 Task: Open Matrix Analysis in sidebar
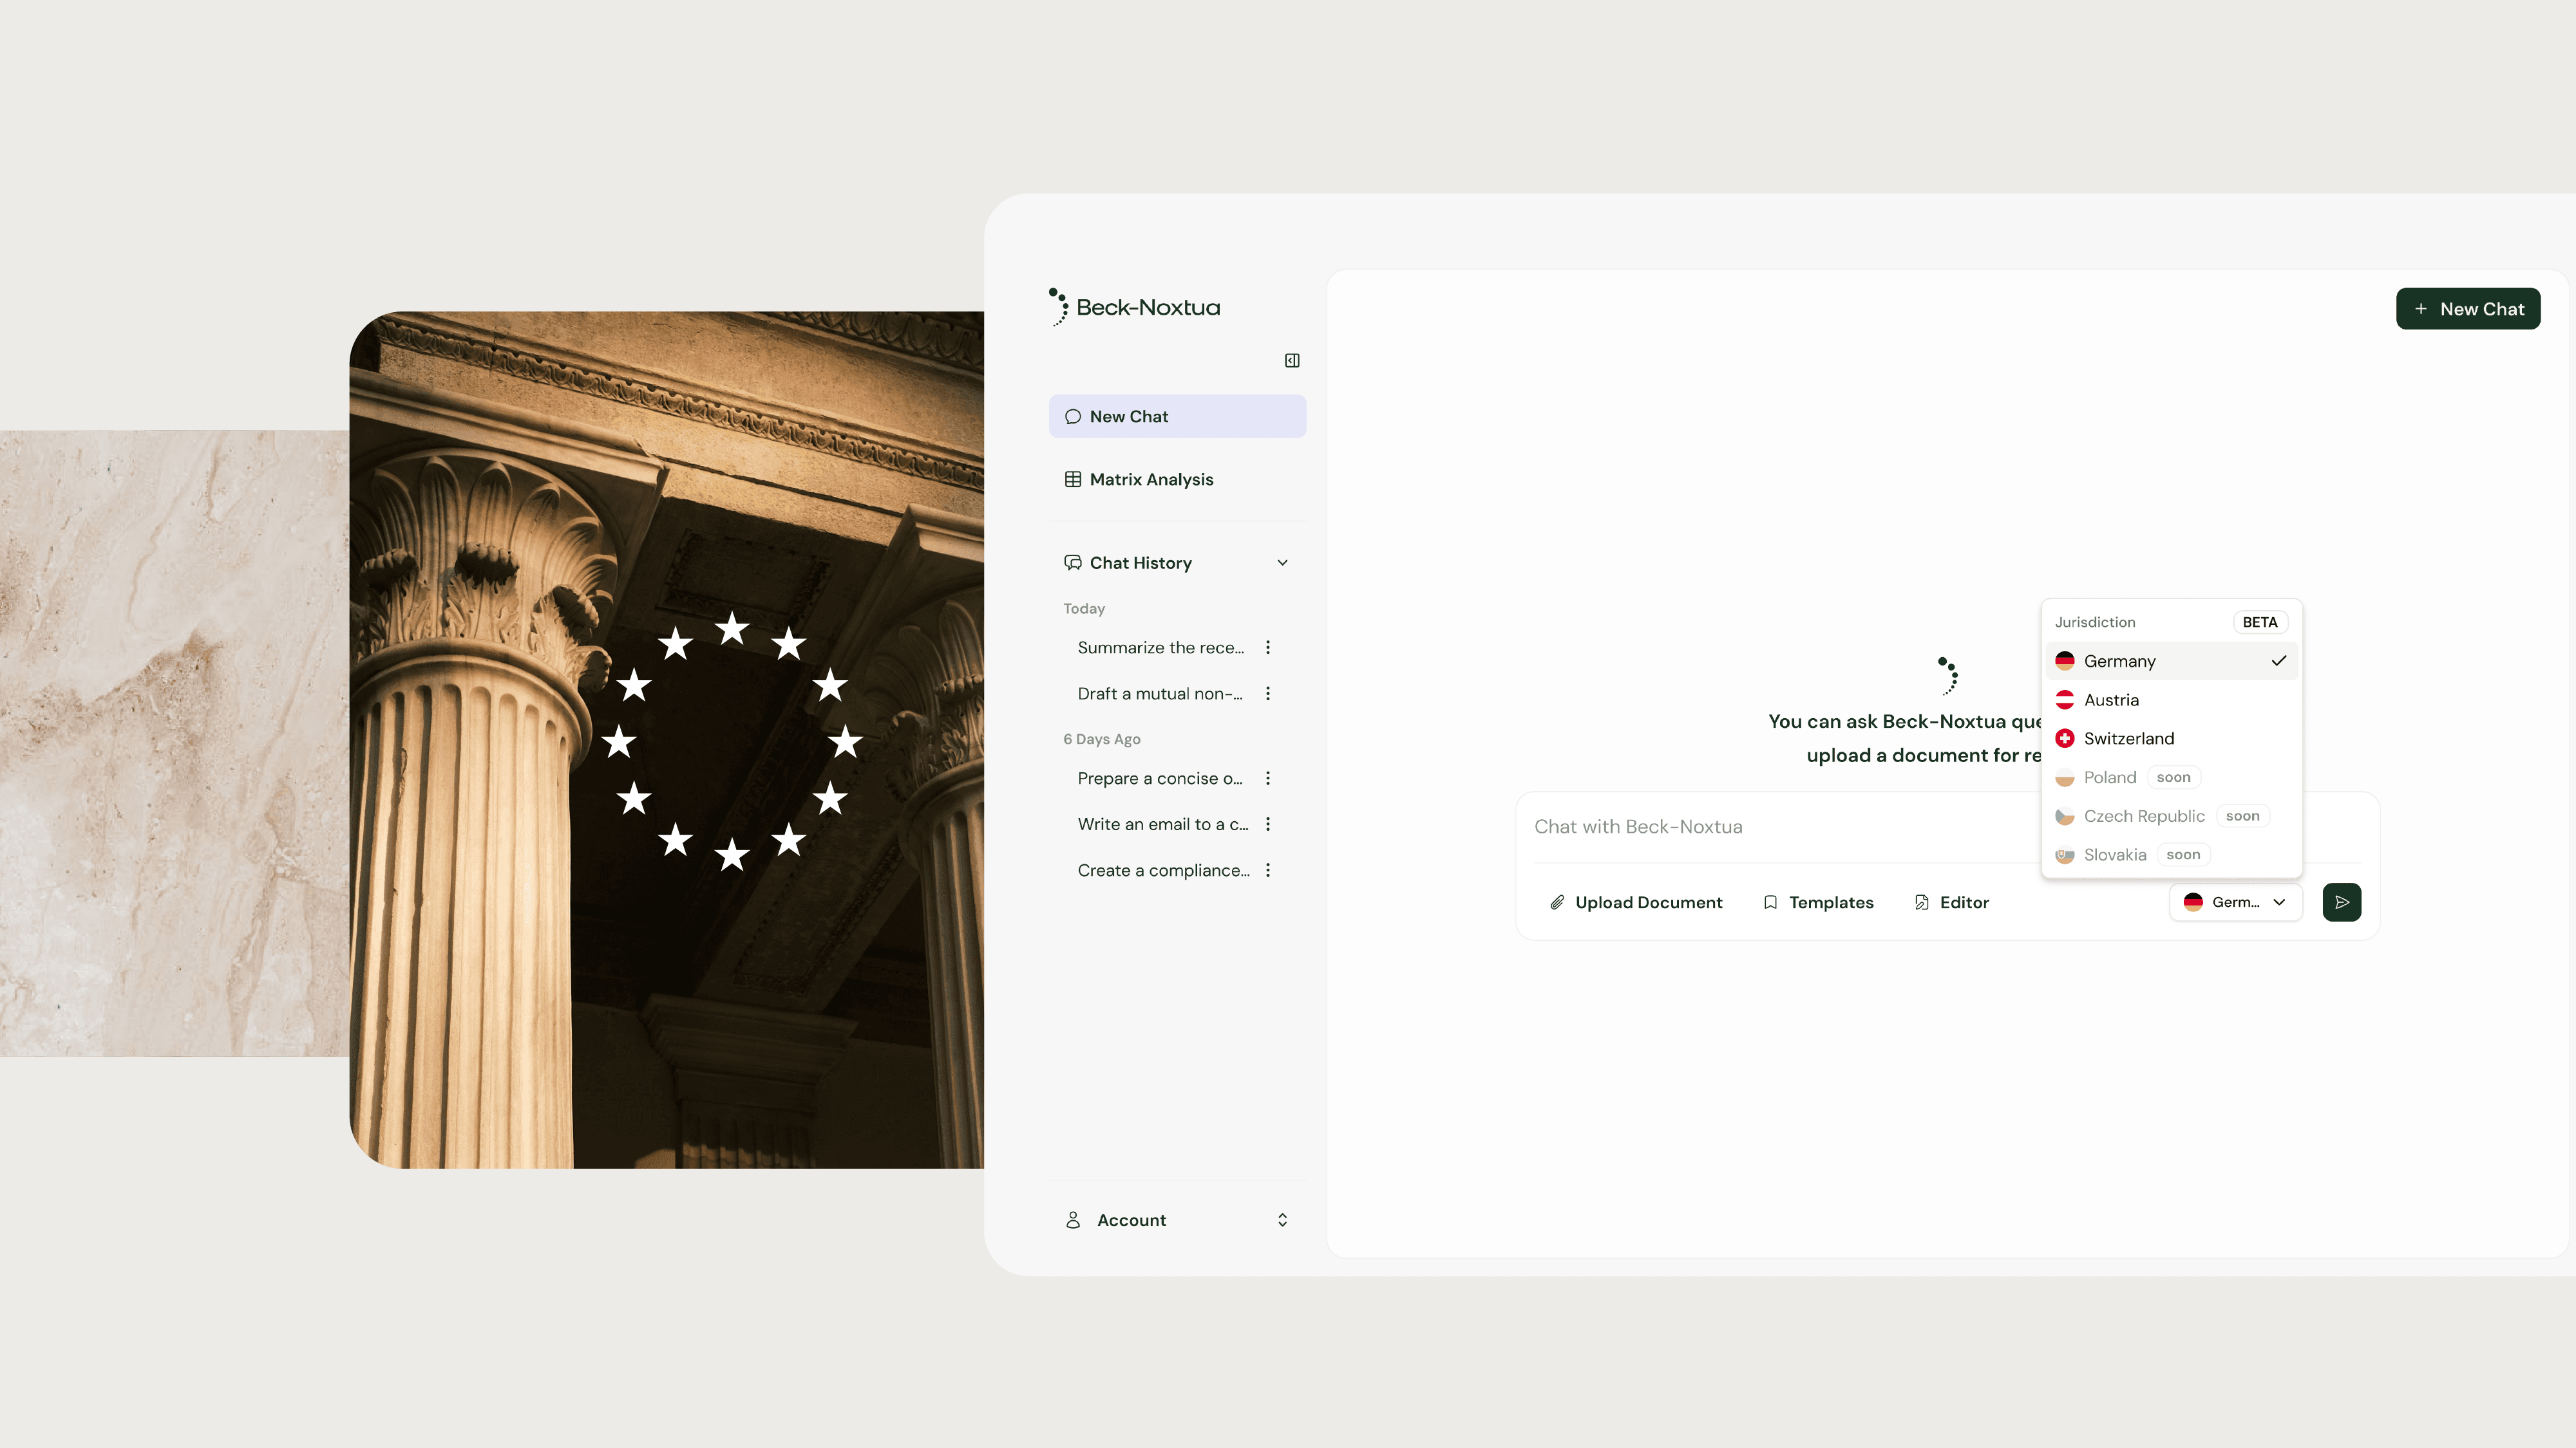1151,479
